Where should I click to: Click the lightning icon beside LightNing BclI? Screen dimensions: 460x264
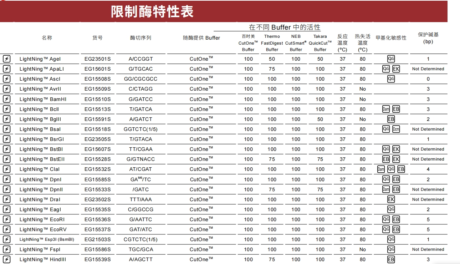[6, 109]
